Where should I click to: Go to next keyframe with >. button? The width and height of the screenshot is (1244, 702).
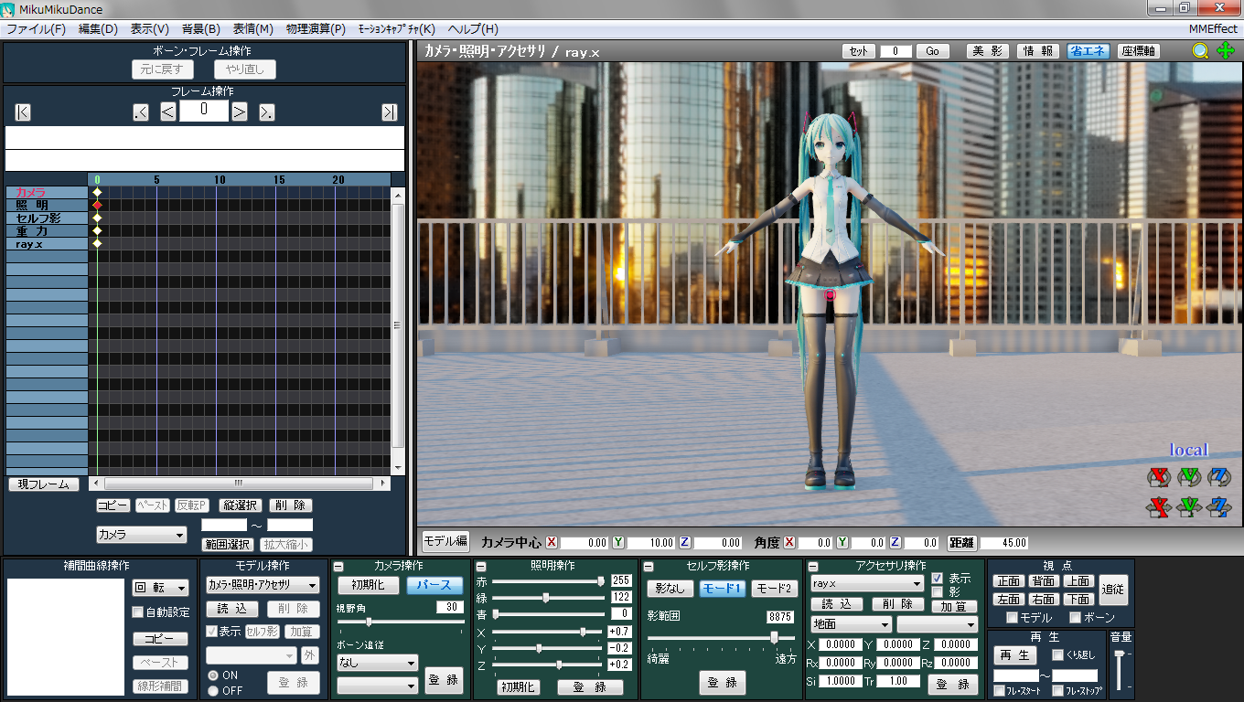point(267,112)
